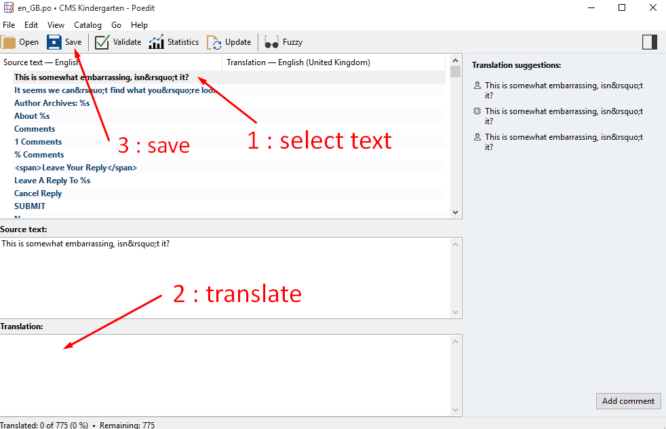The image size is (666, 429).
Task: Click the Add comment button
Action: tap(628, 401)
